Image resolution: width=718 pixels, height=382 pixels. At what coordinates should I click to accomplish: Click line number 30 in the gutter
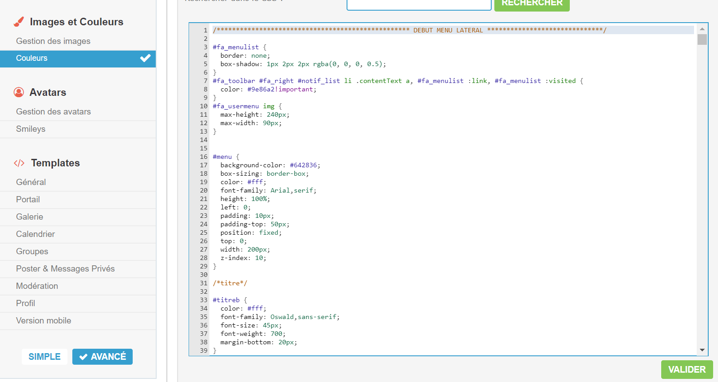204,275
